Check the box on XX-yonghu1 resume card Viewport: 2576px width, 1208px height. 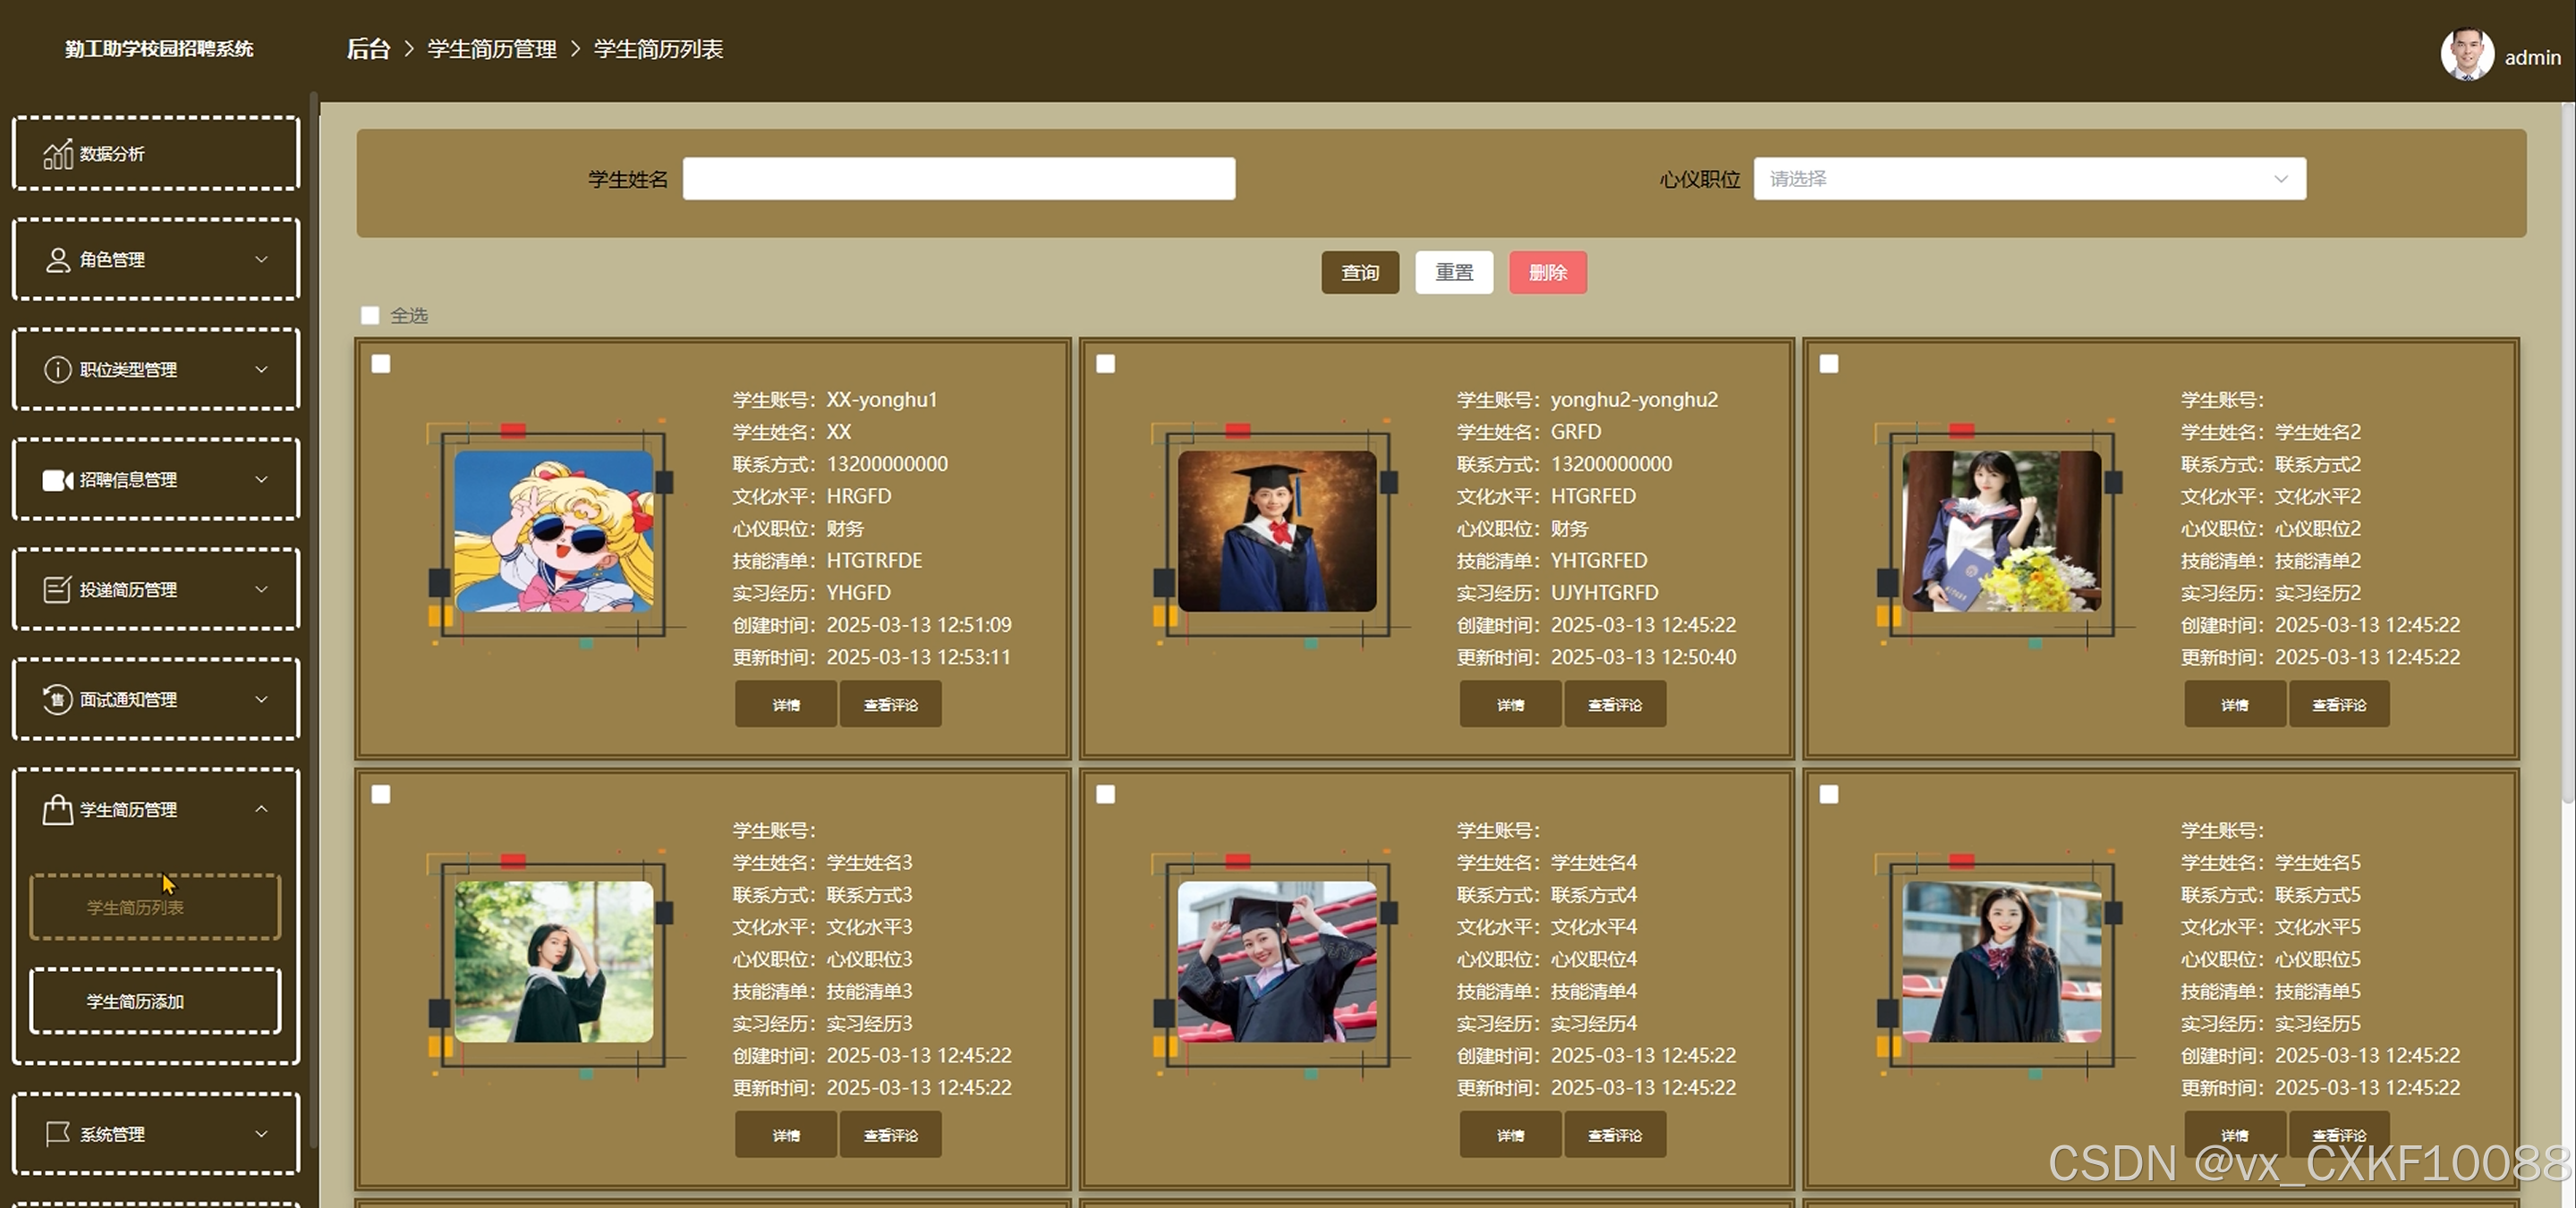pos(381,364)
